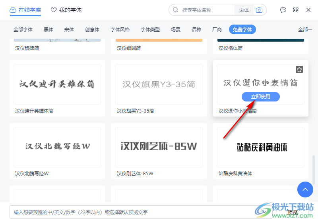Open camera image font recognition

259,10
